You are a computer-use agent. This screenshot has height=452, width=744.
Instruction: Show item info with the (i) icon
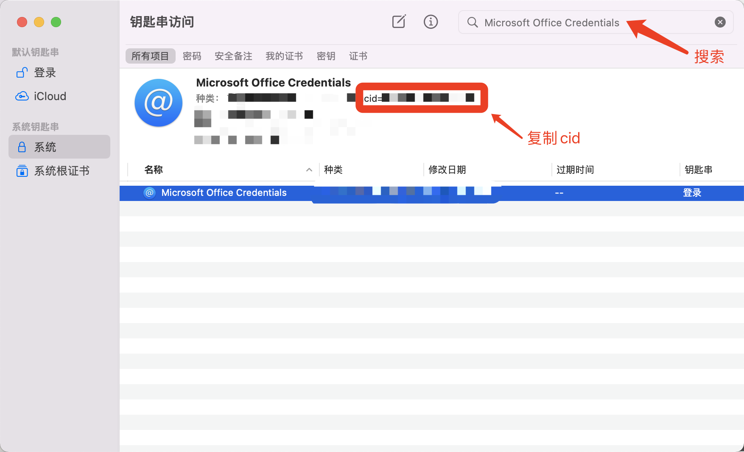[431, 22]
